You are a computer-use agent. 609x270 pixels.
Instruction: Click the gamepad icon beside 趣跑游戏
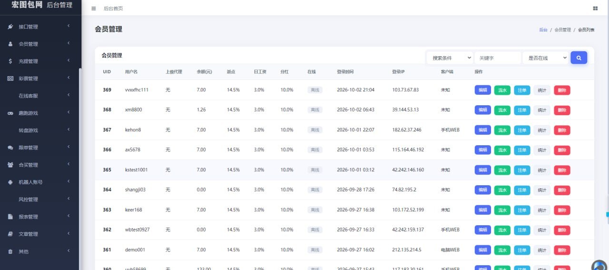pos(10,113)
